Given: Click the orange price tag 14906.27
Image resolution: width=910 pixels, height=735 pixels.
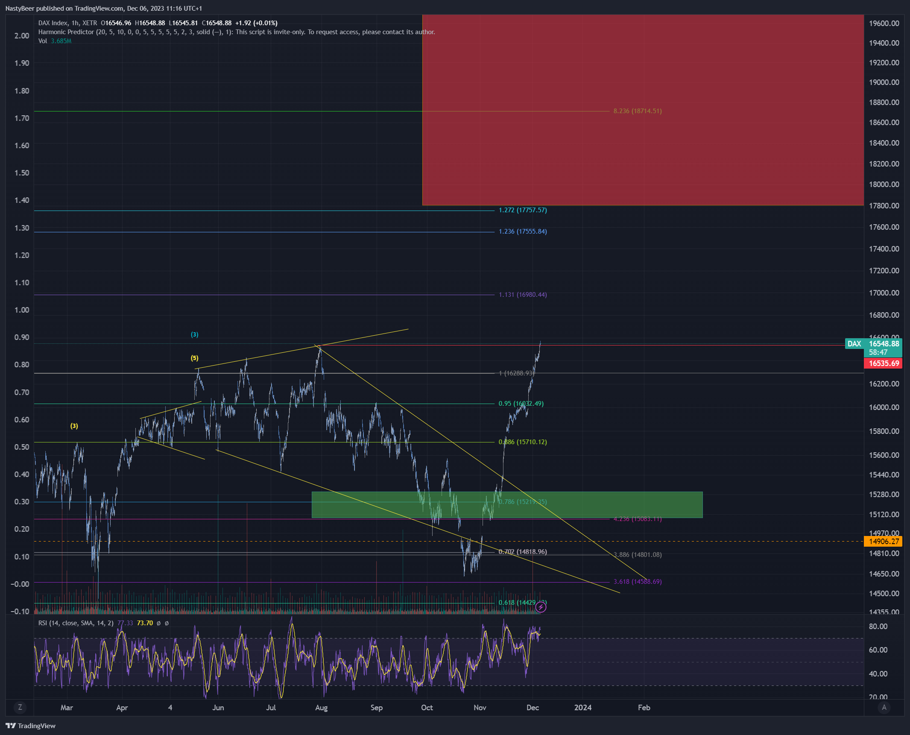Looking at the screenshot, I should pyautogui.click(x=883, y=541).
